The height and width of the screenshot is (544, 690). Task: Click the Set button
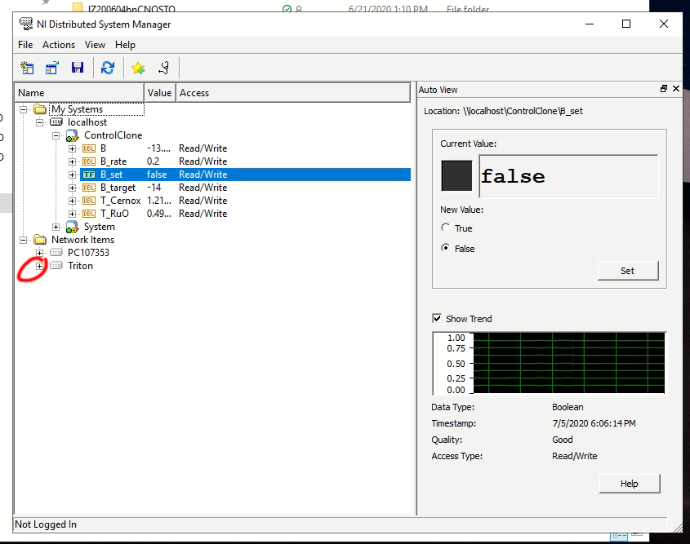pos(628,271)
